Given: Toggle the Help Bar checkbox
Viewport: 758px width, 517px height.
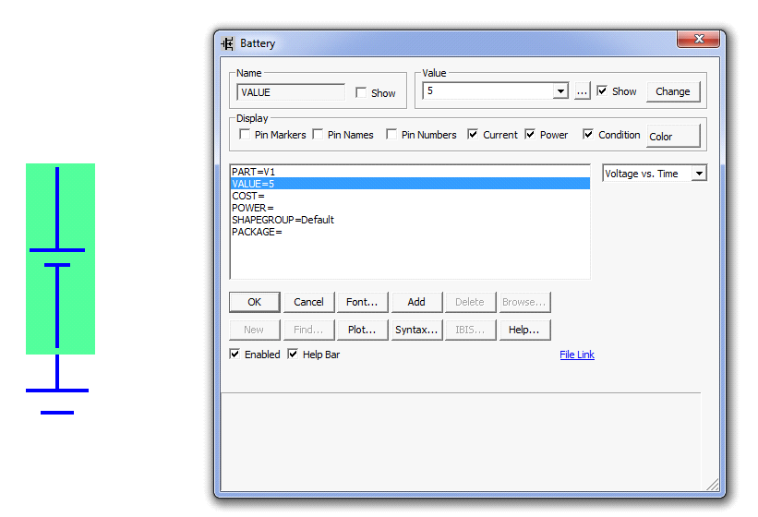Looking at the screenshot, I should pos(293,355).
